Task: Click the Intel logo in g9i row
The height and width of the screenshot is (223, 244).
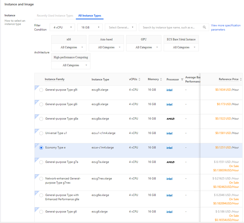Action: pyautogui.click(x=169, y=90)
